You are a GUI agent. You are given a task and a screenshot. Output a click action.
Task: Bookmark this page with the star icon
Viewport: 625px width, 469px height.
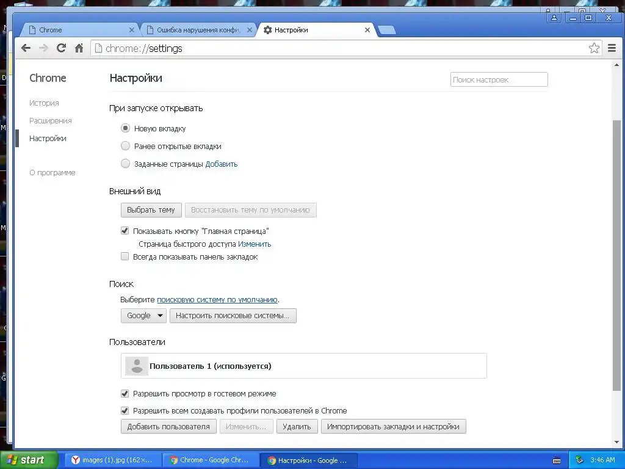(x=594, y=48)
